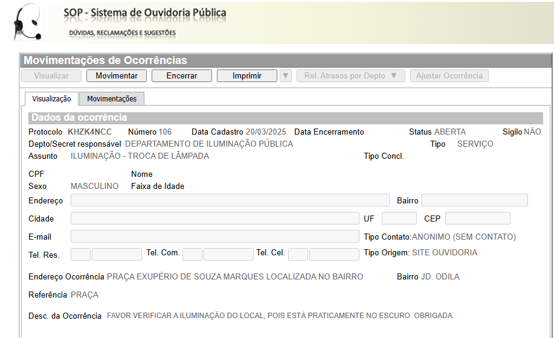
Task: Click the Encerrar button
Action: [182, 76]
